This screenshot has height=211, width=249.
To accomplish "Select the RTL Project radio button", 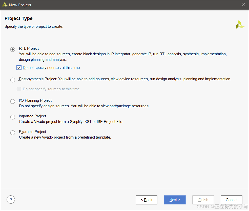I will point(13,49).
